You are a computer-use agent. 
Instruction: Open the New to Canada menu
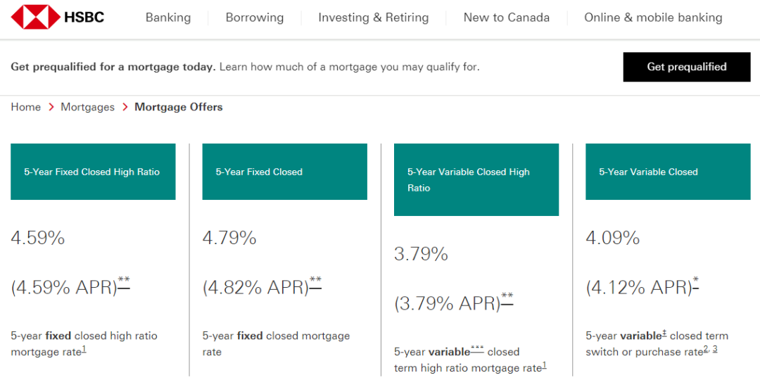pyautogui.click(x=507, y=18)
